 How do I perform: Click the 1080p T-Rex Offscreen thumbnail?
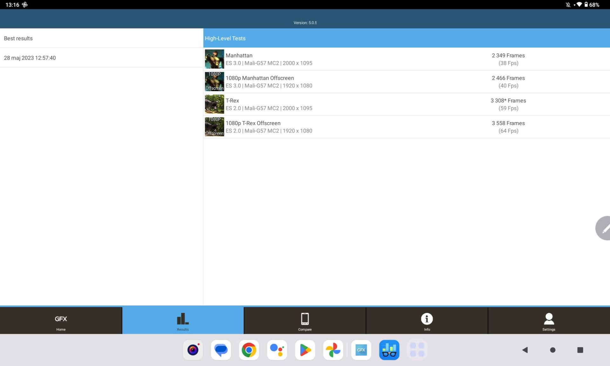coord(214,127)
